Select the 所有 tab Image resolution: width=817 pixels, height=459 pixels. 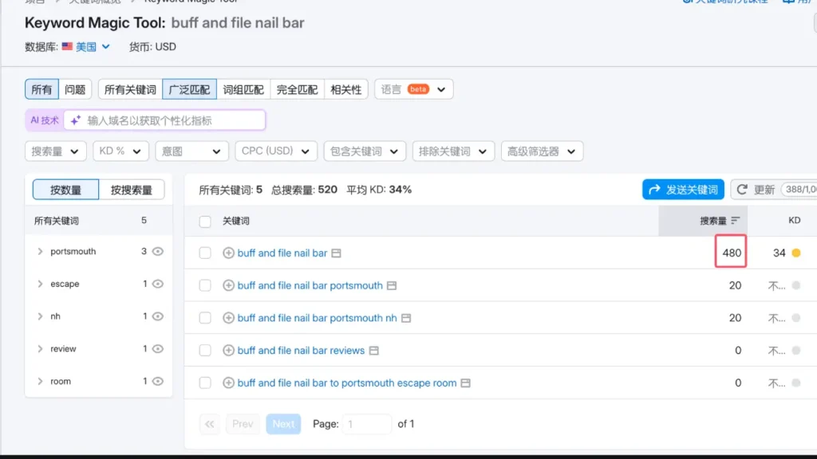[41, 89]
